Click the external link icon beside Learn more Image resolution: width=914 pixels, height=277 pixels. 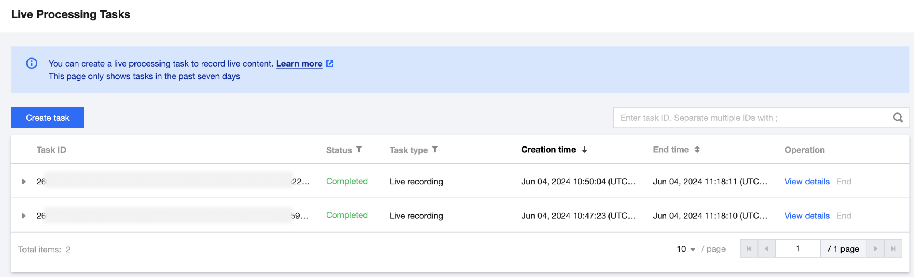click(x=329, y=64)
